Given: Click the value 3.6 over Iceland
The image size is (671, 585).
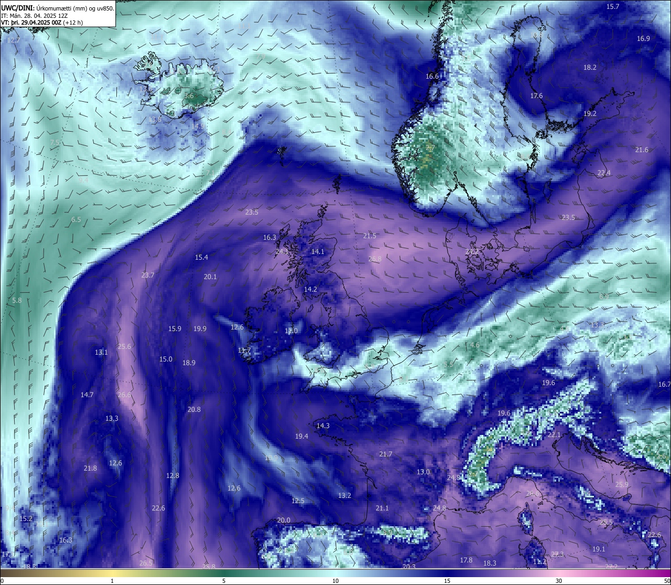Looking at the screenshot, I should (189, 95).
